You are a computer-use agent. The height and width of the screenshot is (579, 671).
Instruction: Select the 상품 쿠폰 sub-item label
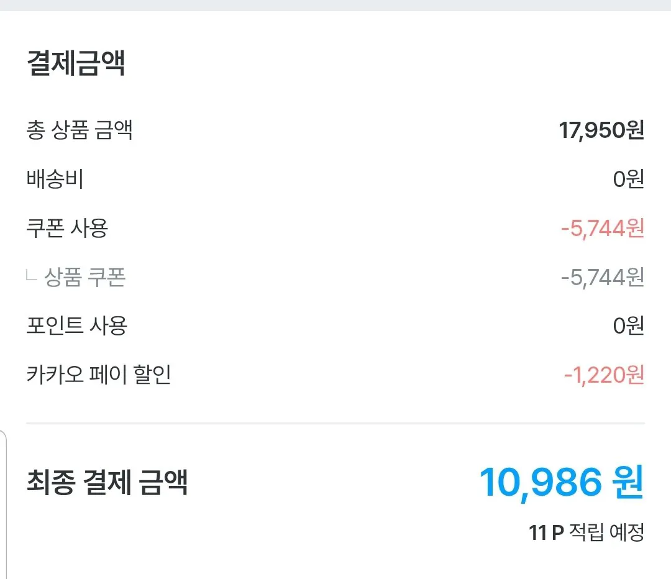(x=85, y=277)
